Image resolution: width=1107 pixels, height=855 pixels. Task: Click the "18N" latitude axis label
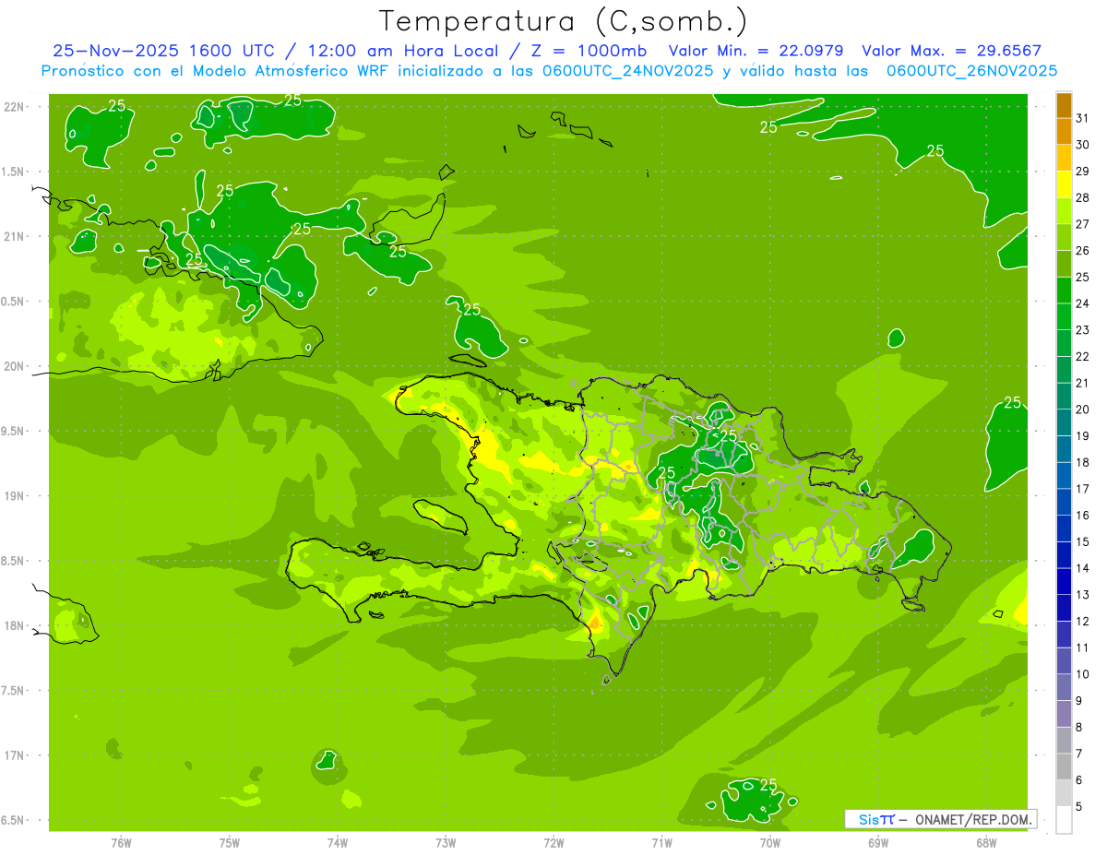click(x=14, y=626)
